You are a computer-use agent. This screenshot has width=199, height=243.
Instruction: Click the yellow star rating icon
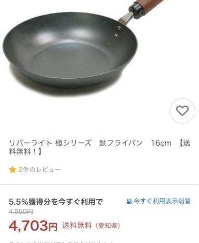click(x=12, y=170)
